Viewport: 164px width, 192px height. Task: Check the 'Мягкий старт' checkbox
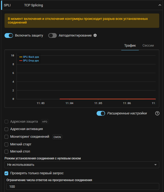[7, 144]
